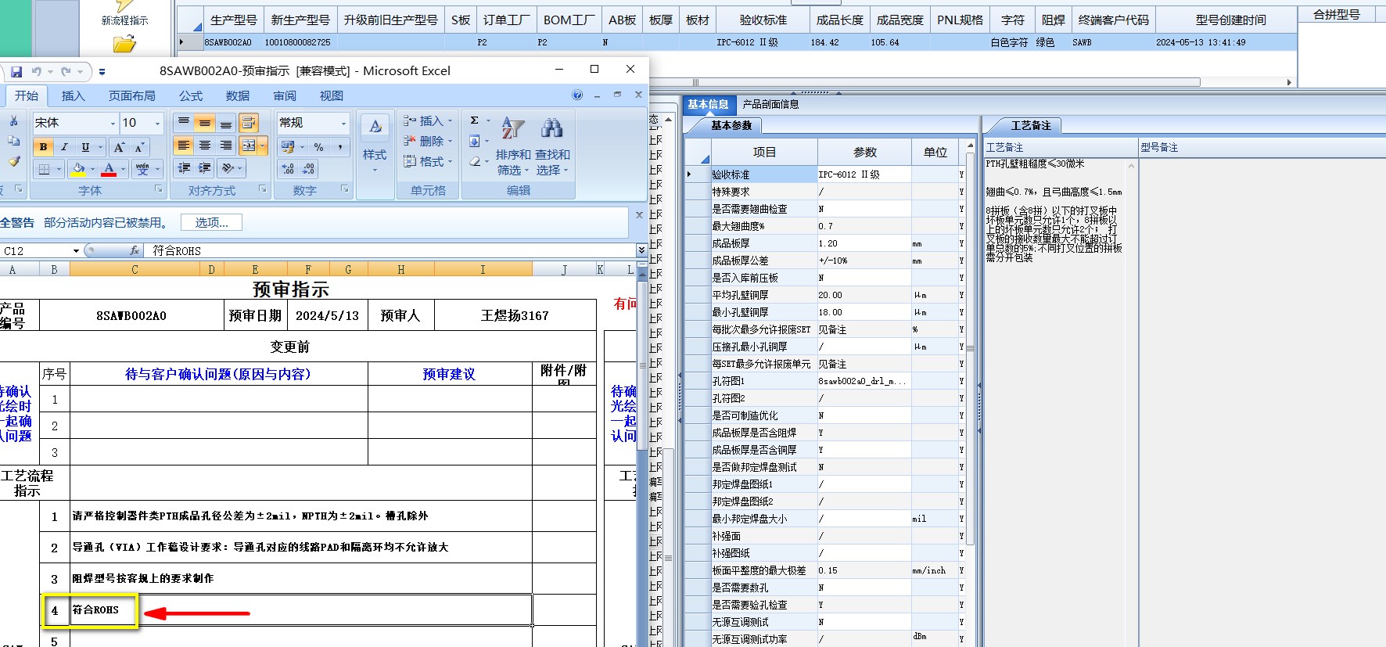The height and width of the screenshot is (647, 1386).
Task: Expand the Name Box dropdown for C12
Action: [76, 250]
